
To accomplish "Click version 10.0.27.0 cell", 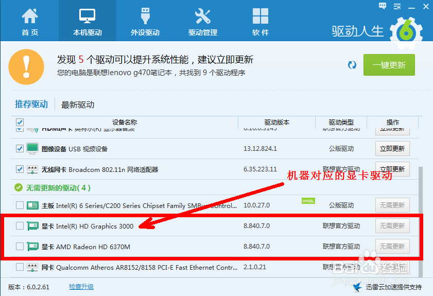I will 256,205.
